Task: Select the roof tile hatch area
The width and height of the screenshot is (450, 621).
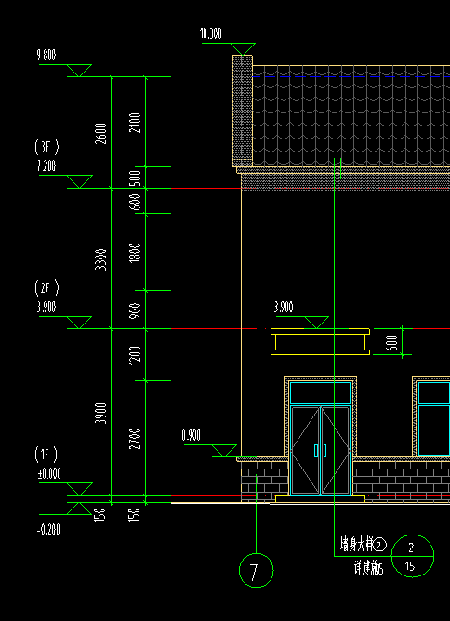Action: (351, 115)
